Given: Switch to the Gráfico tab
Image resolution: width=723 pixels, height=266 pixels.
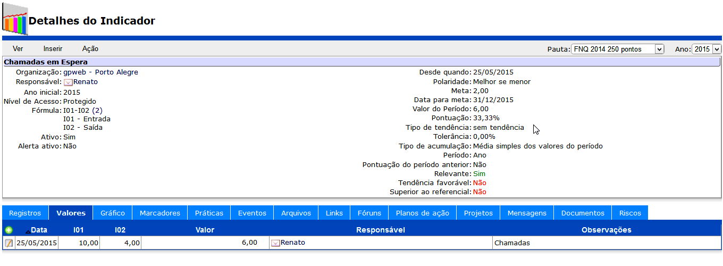Looking at the screenshot, I should (x=113, y=213).
